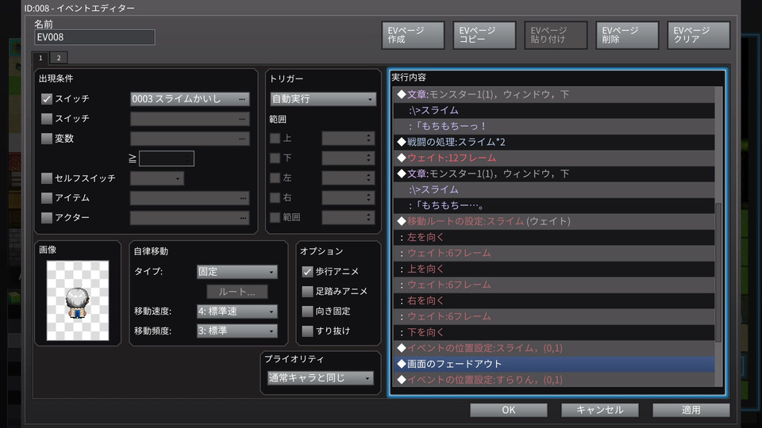Viewport: 762px width, 428px height.
Task: Check the 足踏みアニメ option
Action: [307, 292]
